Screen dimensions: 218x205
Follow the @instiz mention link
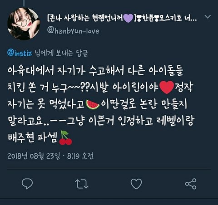click(20, 53)
